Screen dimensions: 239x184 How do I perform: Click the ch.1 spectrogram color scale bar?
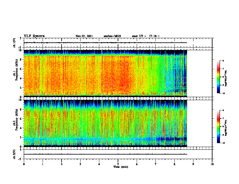(x=218, y=77)
